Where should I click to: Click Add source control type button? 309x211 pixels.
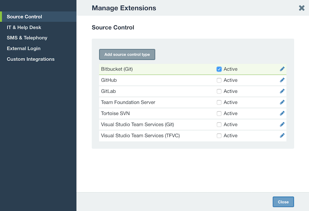(x=127, y=54)
